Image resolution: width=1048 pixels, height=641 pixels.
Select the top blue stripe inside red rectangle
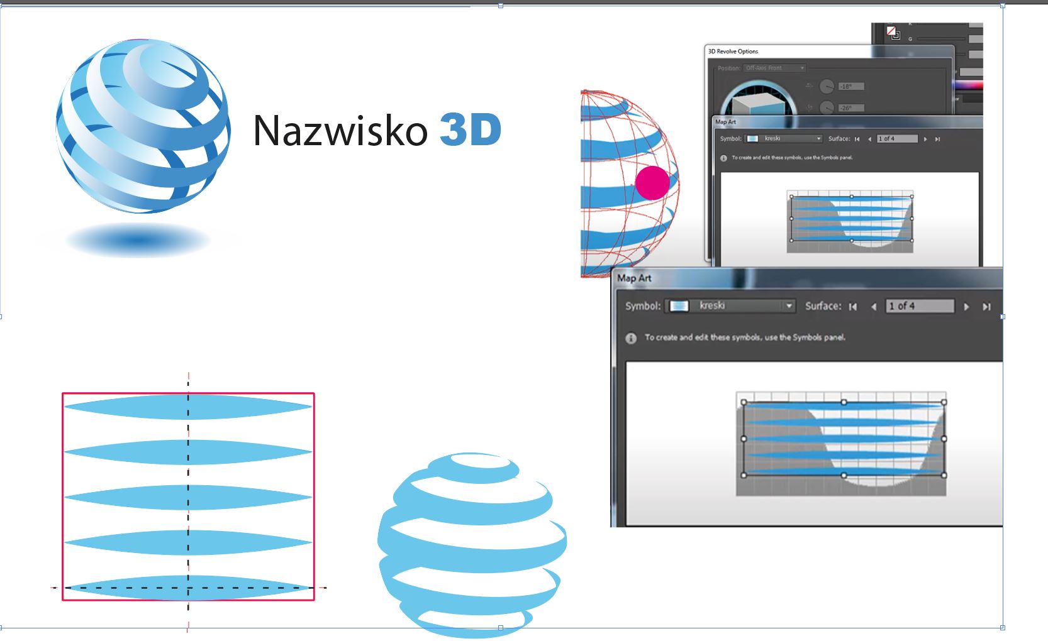[x=188, y=407]
